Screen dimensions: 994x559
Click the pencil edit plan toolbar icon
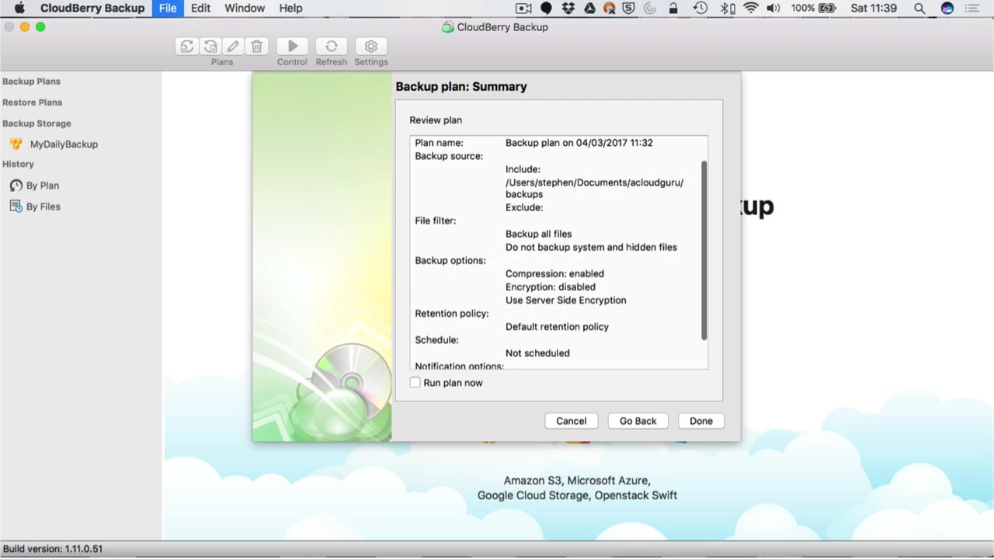click(233, 47)
